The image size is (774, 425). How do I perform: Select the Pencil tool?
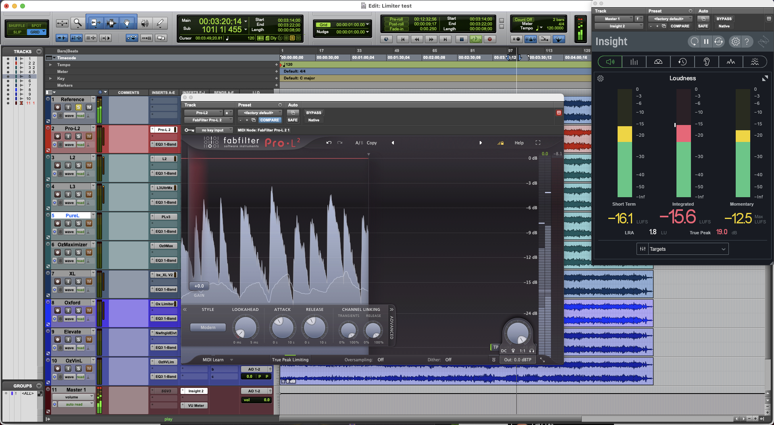tap(160, 23)
